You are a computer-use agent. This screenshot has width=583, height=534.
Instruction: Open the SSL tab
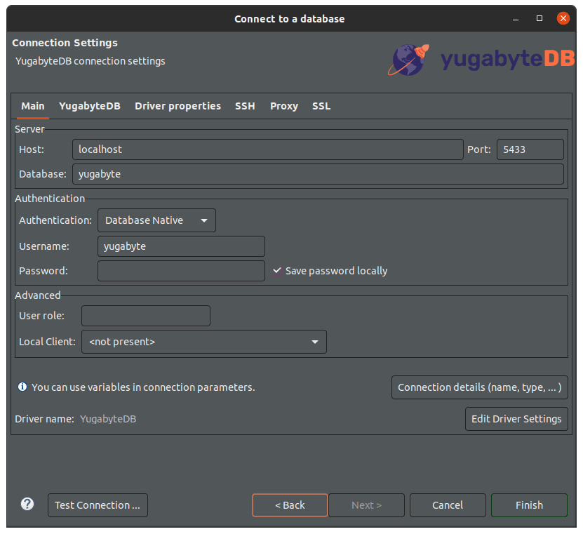click(x=321, y=106)
